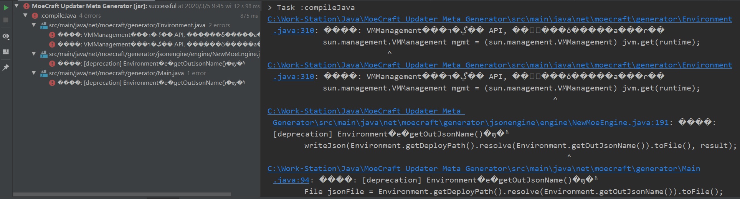Collapse the MoeCraft Updater Meta Generator node
Image resolution: width=740 pixels, height=199 pixels.
[17, 6]
